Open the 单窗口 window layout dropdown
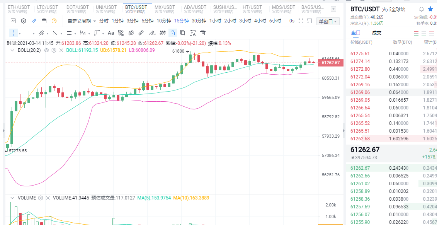 (328, 21)
